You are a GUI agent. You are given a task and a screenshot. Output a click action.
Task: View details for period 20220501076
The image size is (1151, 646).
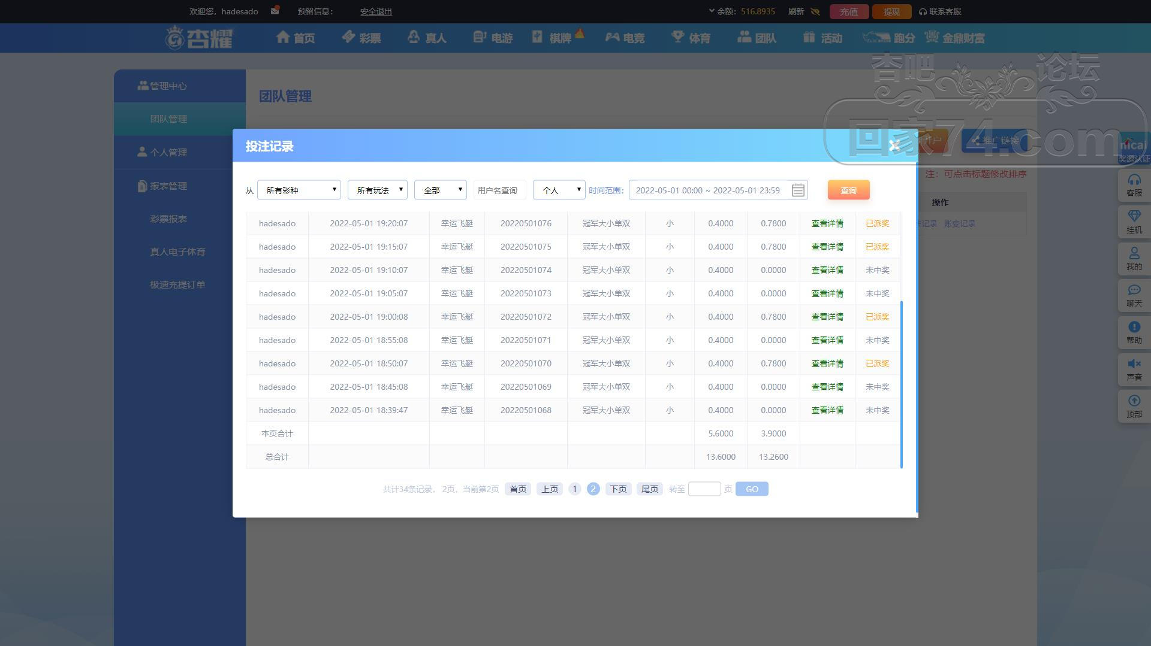coord(827,223)
